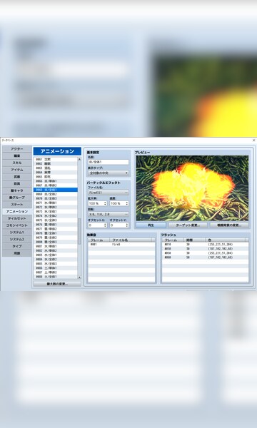Click the animation list scroll-down arrow
This screenshot has width=257, height=428.
pyautogui.click(x=79, y=277)
